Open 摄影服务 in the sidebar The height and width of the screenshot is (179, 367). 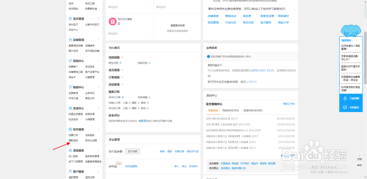[73, 140]
